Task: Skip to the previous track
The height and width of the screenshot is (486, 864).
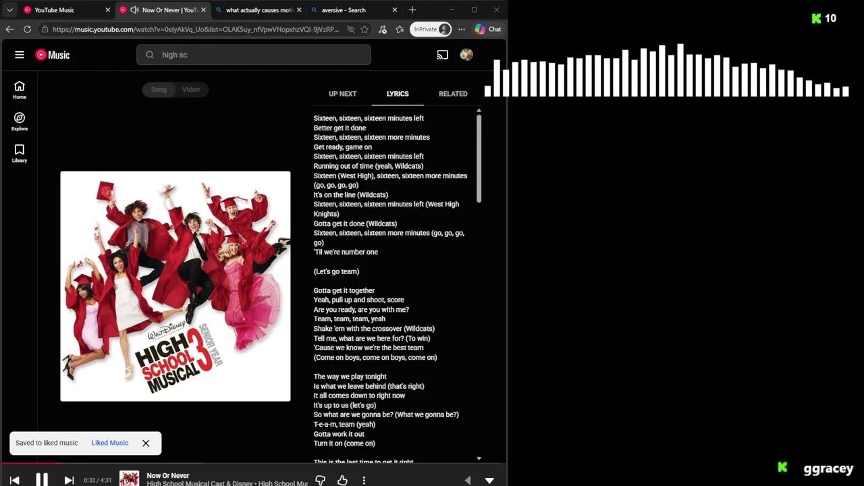Action: [x=14, y=480]
